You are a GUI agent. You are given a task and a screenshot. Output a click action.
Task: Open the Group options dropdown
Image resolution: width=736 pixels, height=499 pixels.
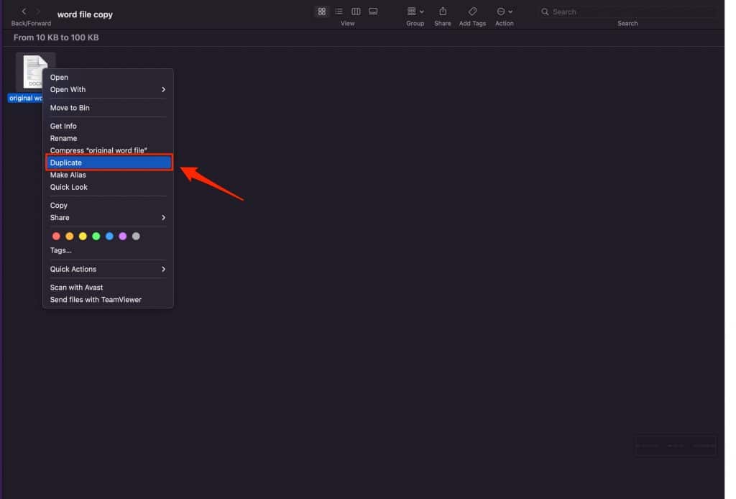tap(415, 12)
